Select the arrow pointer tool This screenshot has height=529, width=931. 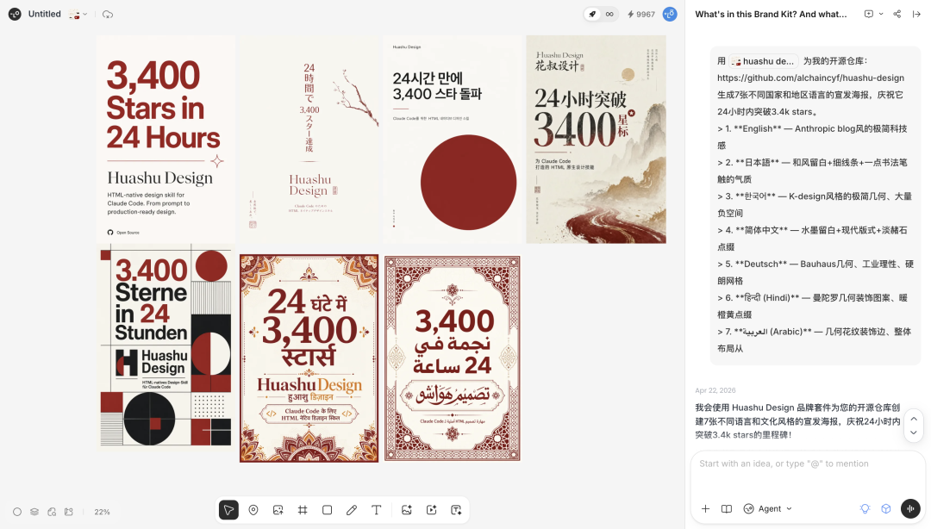(x=228, y=510)
